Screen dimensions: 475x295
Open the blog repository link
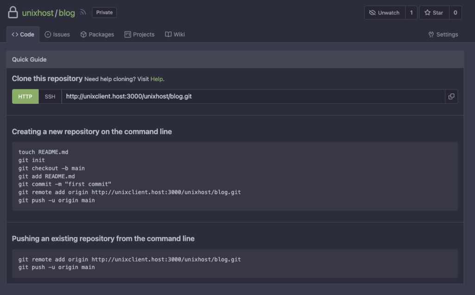pyautogui.click(x=67, y=13)
